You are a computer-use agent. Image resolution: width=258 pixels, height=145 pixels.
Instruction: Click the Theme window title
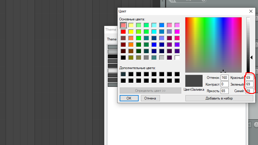111,30
